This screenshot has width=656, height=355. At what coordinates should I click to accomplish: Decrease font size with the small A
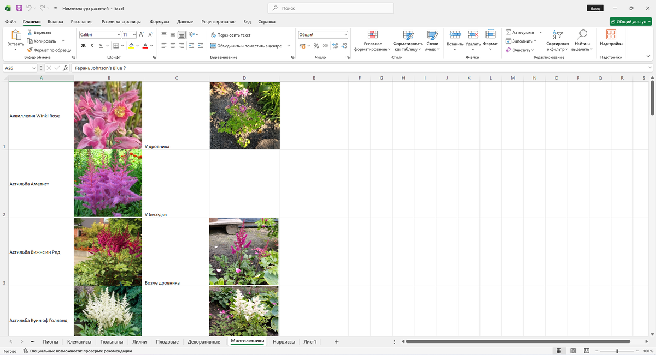(x=150, y=34)
